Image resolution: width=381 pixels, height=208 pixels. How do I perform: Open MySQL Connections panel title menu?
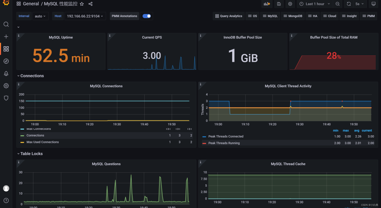106,86
